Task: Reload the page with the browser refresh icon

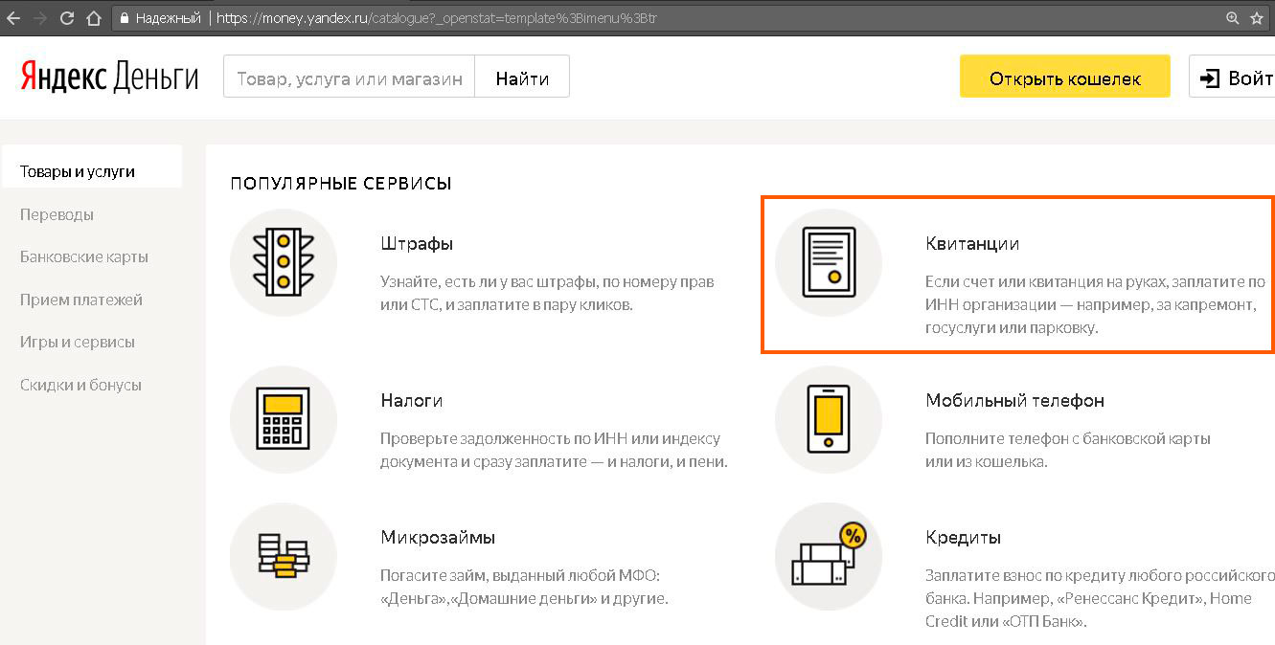Action: click(x=67, y=18)
